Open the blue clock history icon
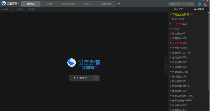The width and height of the screenshot is (210, 111). (x=199, y=4)
